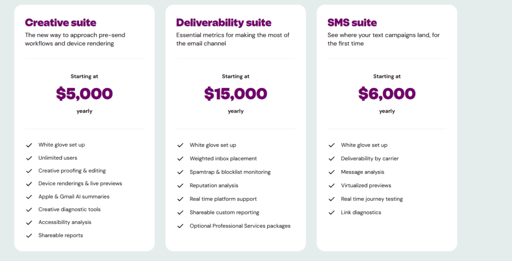Click Shareable custom reporting feature
The height and width of the screenshot is (261, 512).
[224, 213]
